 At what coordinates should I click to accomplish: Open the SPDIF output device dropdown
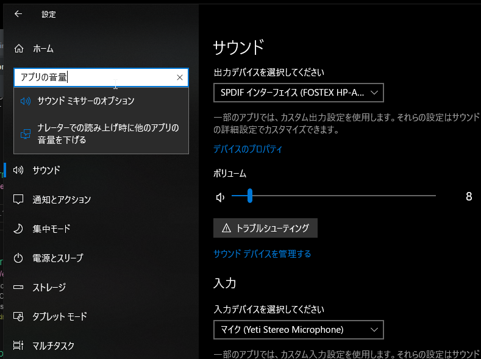coord(298,93)
